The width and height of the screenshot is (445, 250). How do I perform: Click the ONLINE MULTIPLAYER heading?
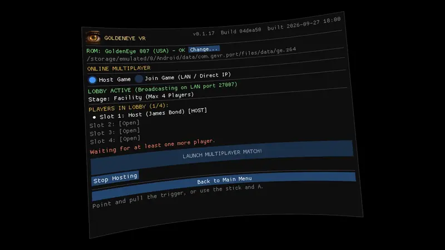tap(119, 68)
